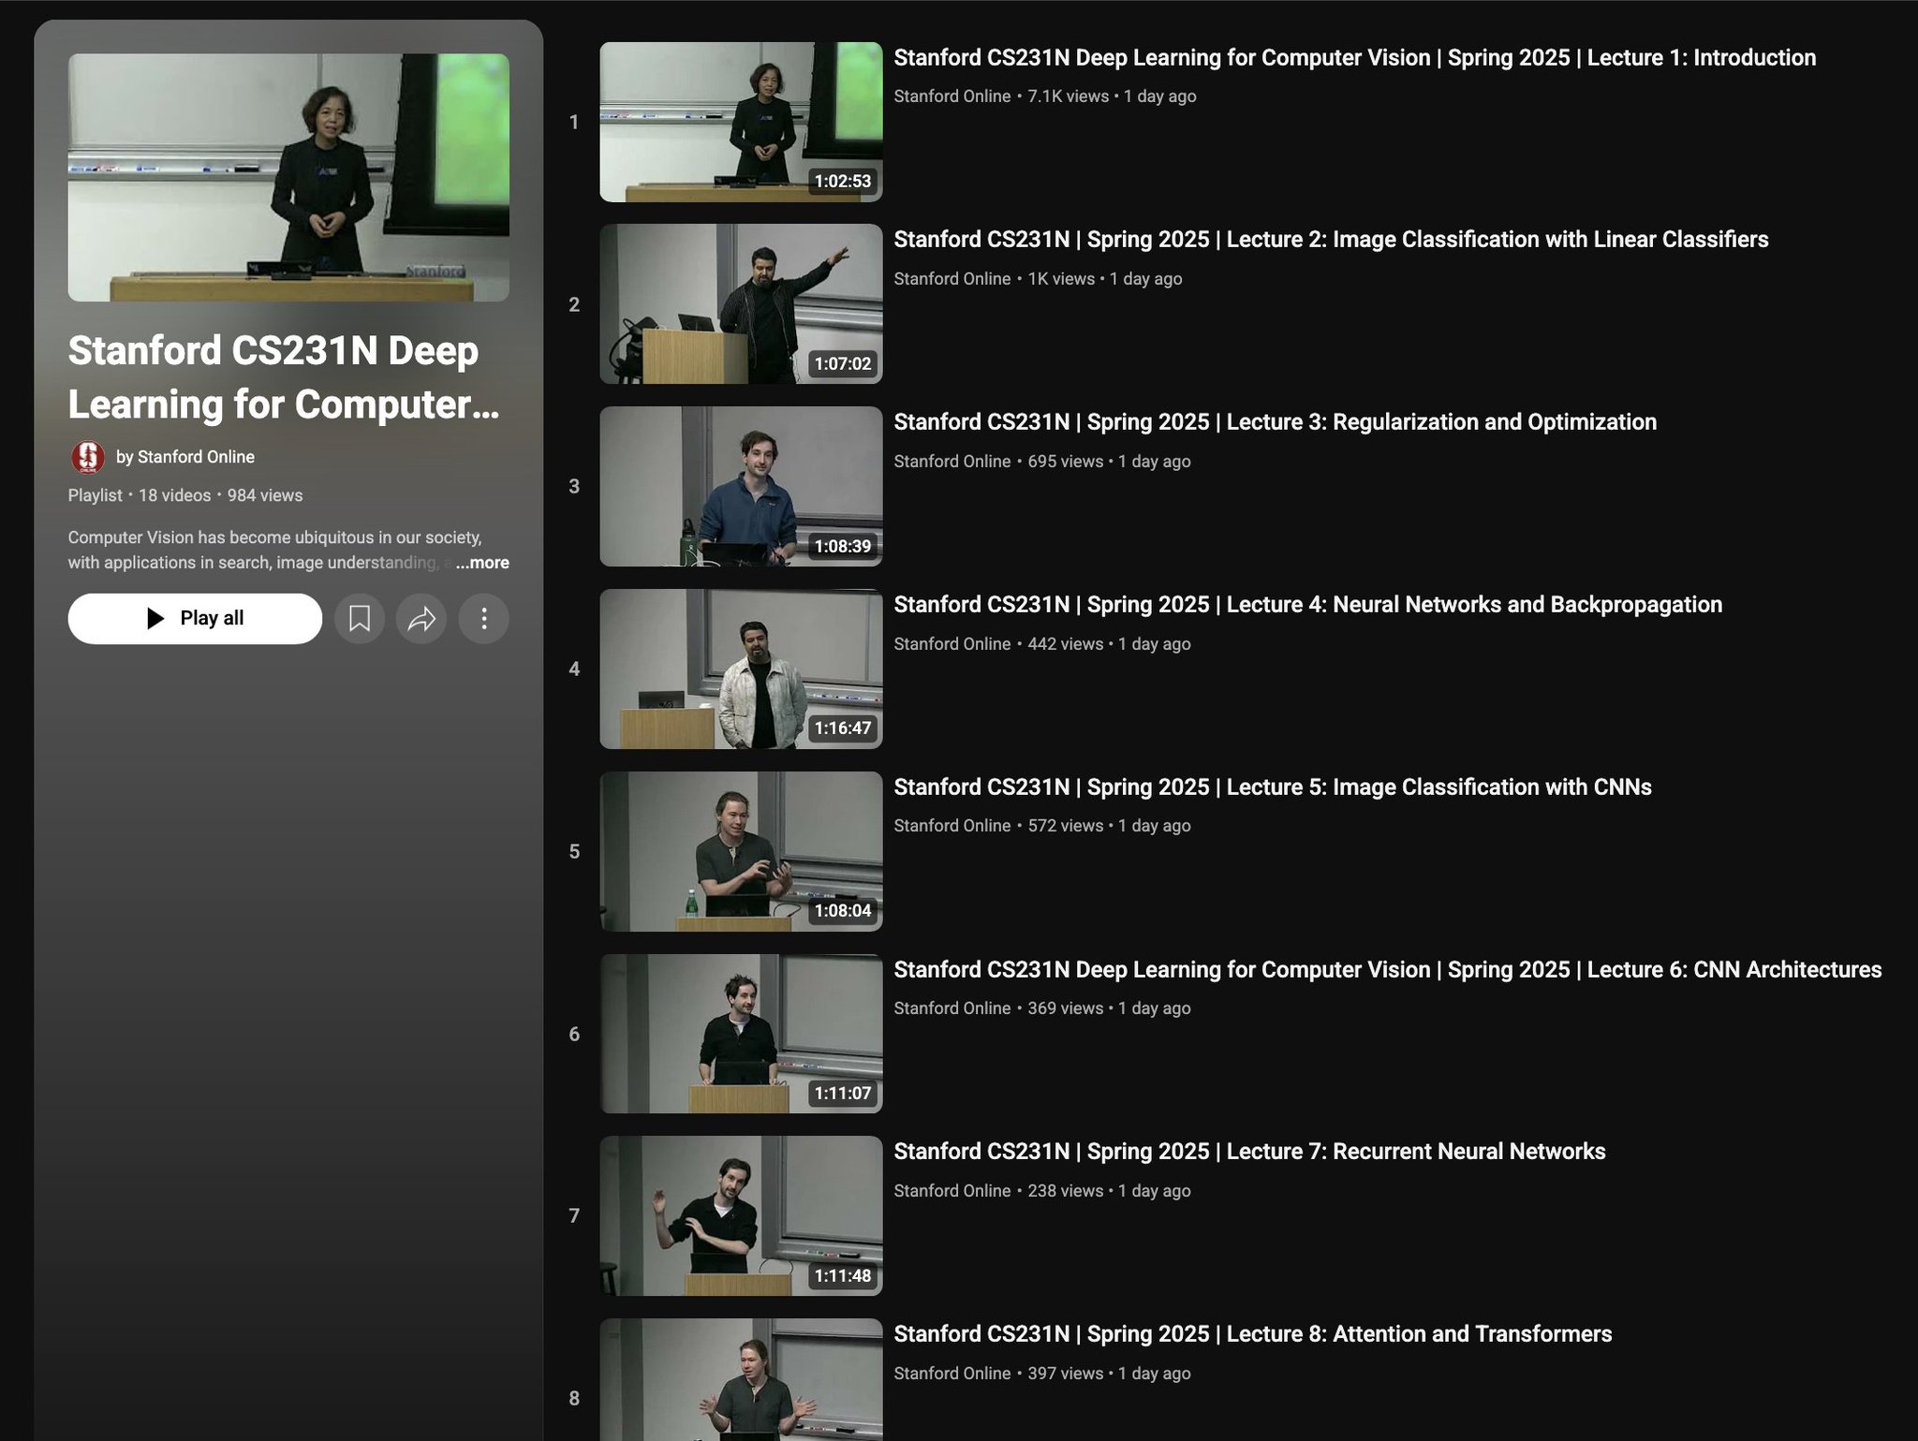
Task: Open Lecture 8: Attention and Transformers title
Action: [1252, 1334]
